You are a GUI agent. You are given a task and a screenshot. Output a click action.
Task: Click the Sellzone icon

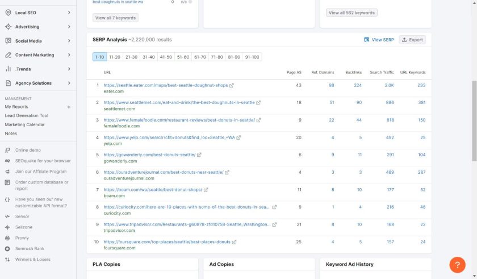pos(7,227)
